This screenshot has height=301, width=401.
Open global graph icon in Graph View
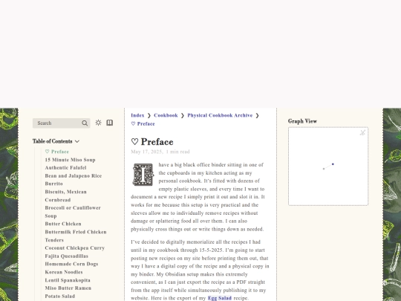(x=362, y=132)
